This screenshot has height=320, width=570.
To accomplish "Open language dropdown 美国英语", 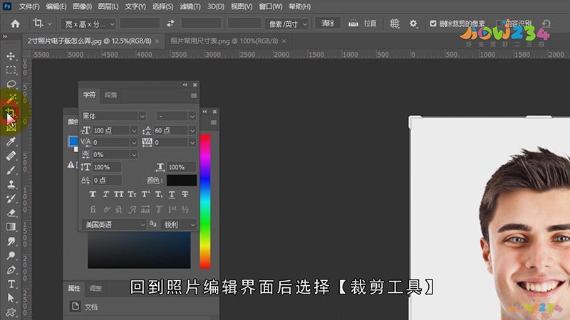I will 113,225.
